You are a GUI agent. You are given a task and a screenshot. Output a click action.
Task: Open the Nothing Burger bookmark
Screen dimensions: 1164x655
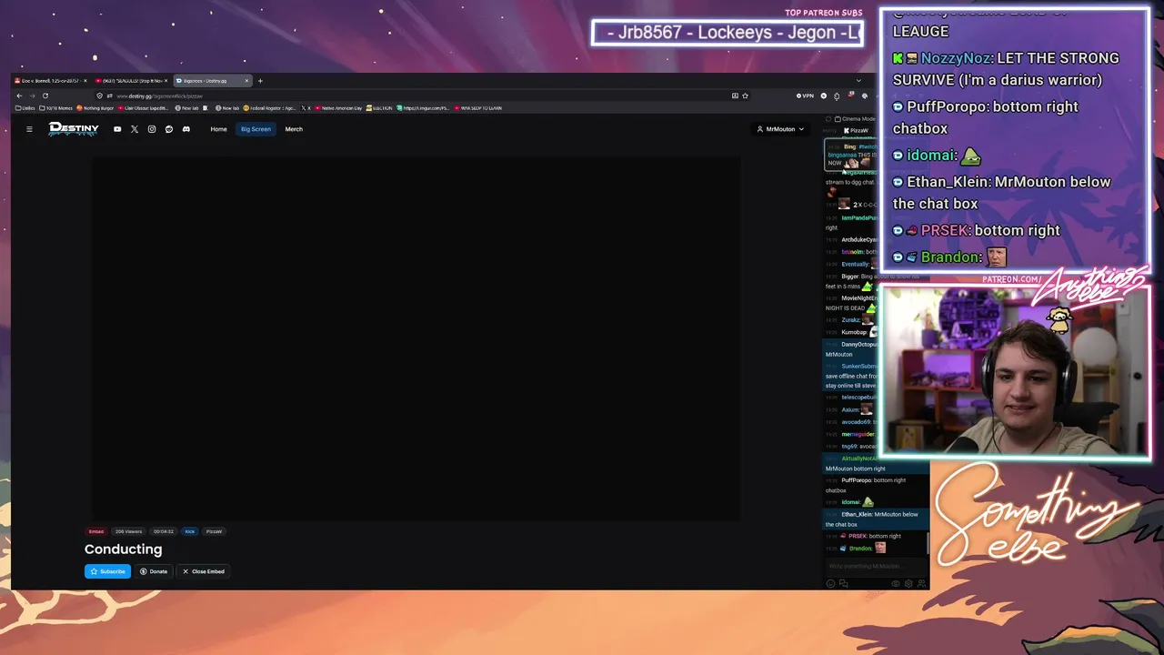coord(95,108)
